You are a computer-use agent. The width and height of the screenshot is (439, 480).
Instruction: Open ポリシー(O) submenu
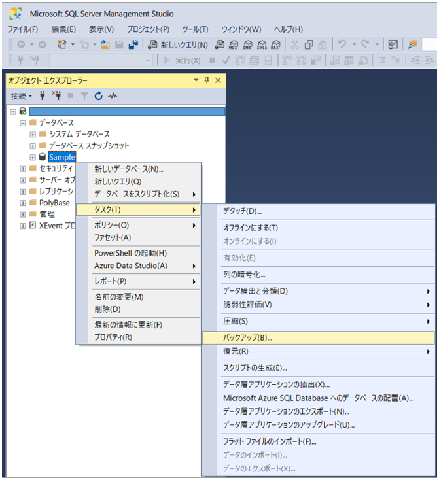click(139, 226)
